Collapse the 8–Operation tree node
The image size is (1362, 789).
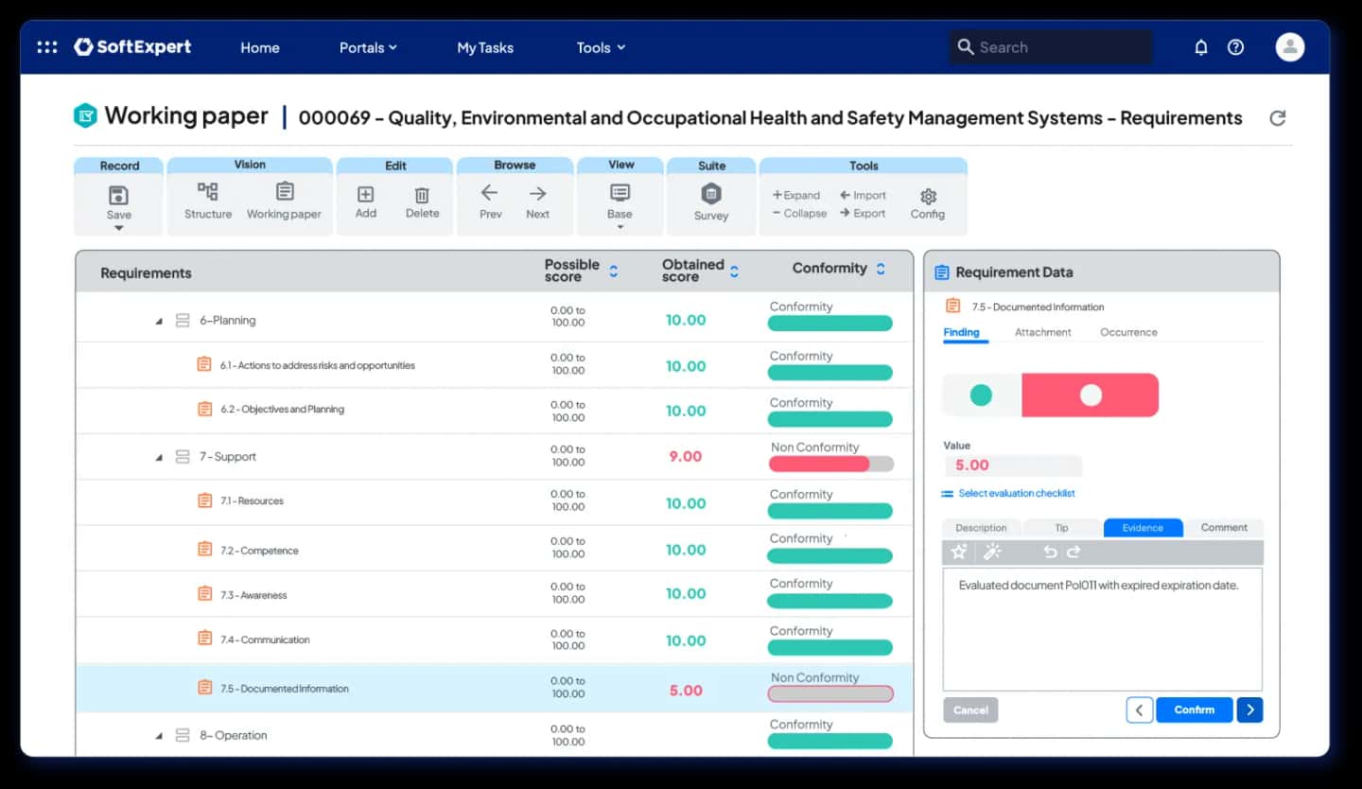pos(159,736)
